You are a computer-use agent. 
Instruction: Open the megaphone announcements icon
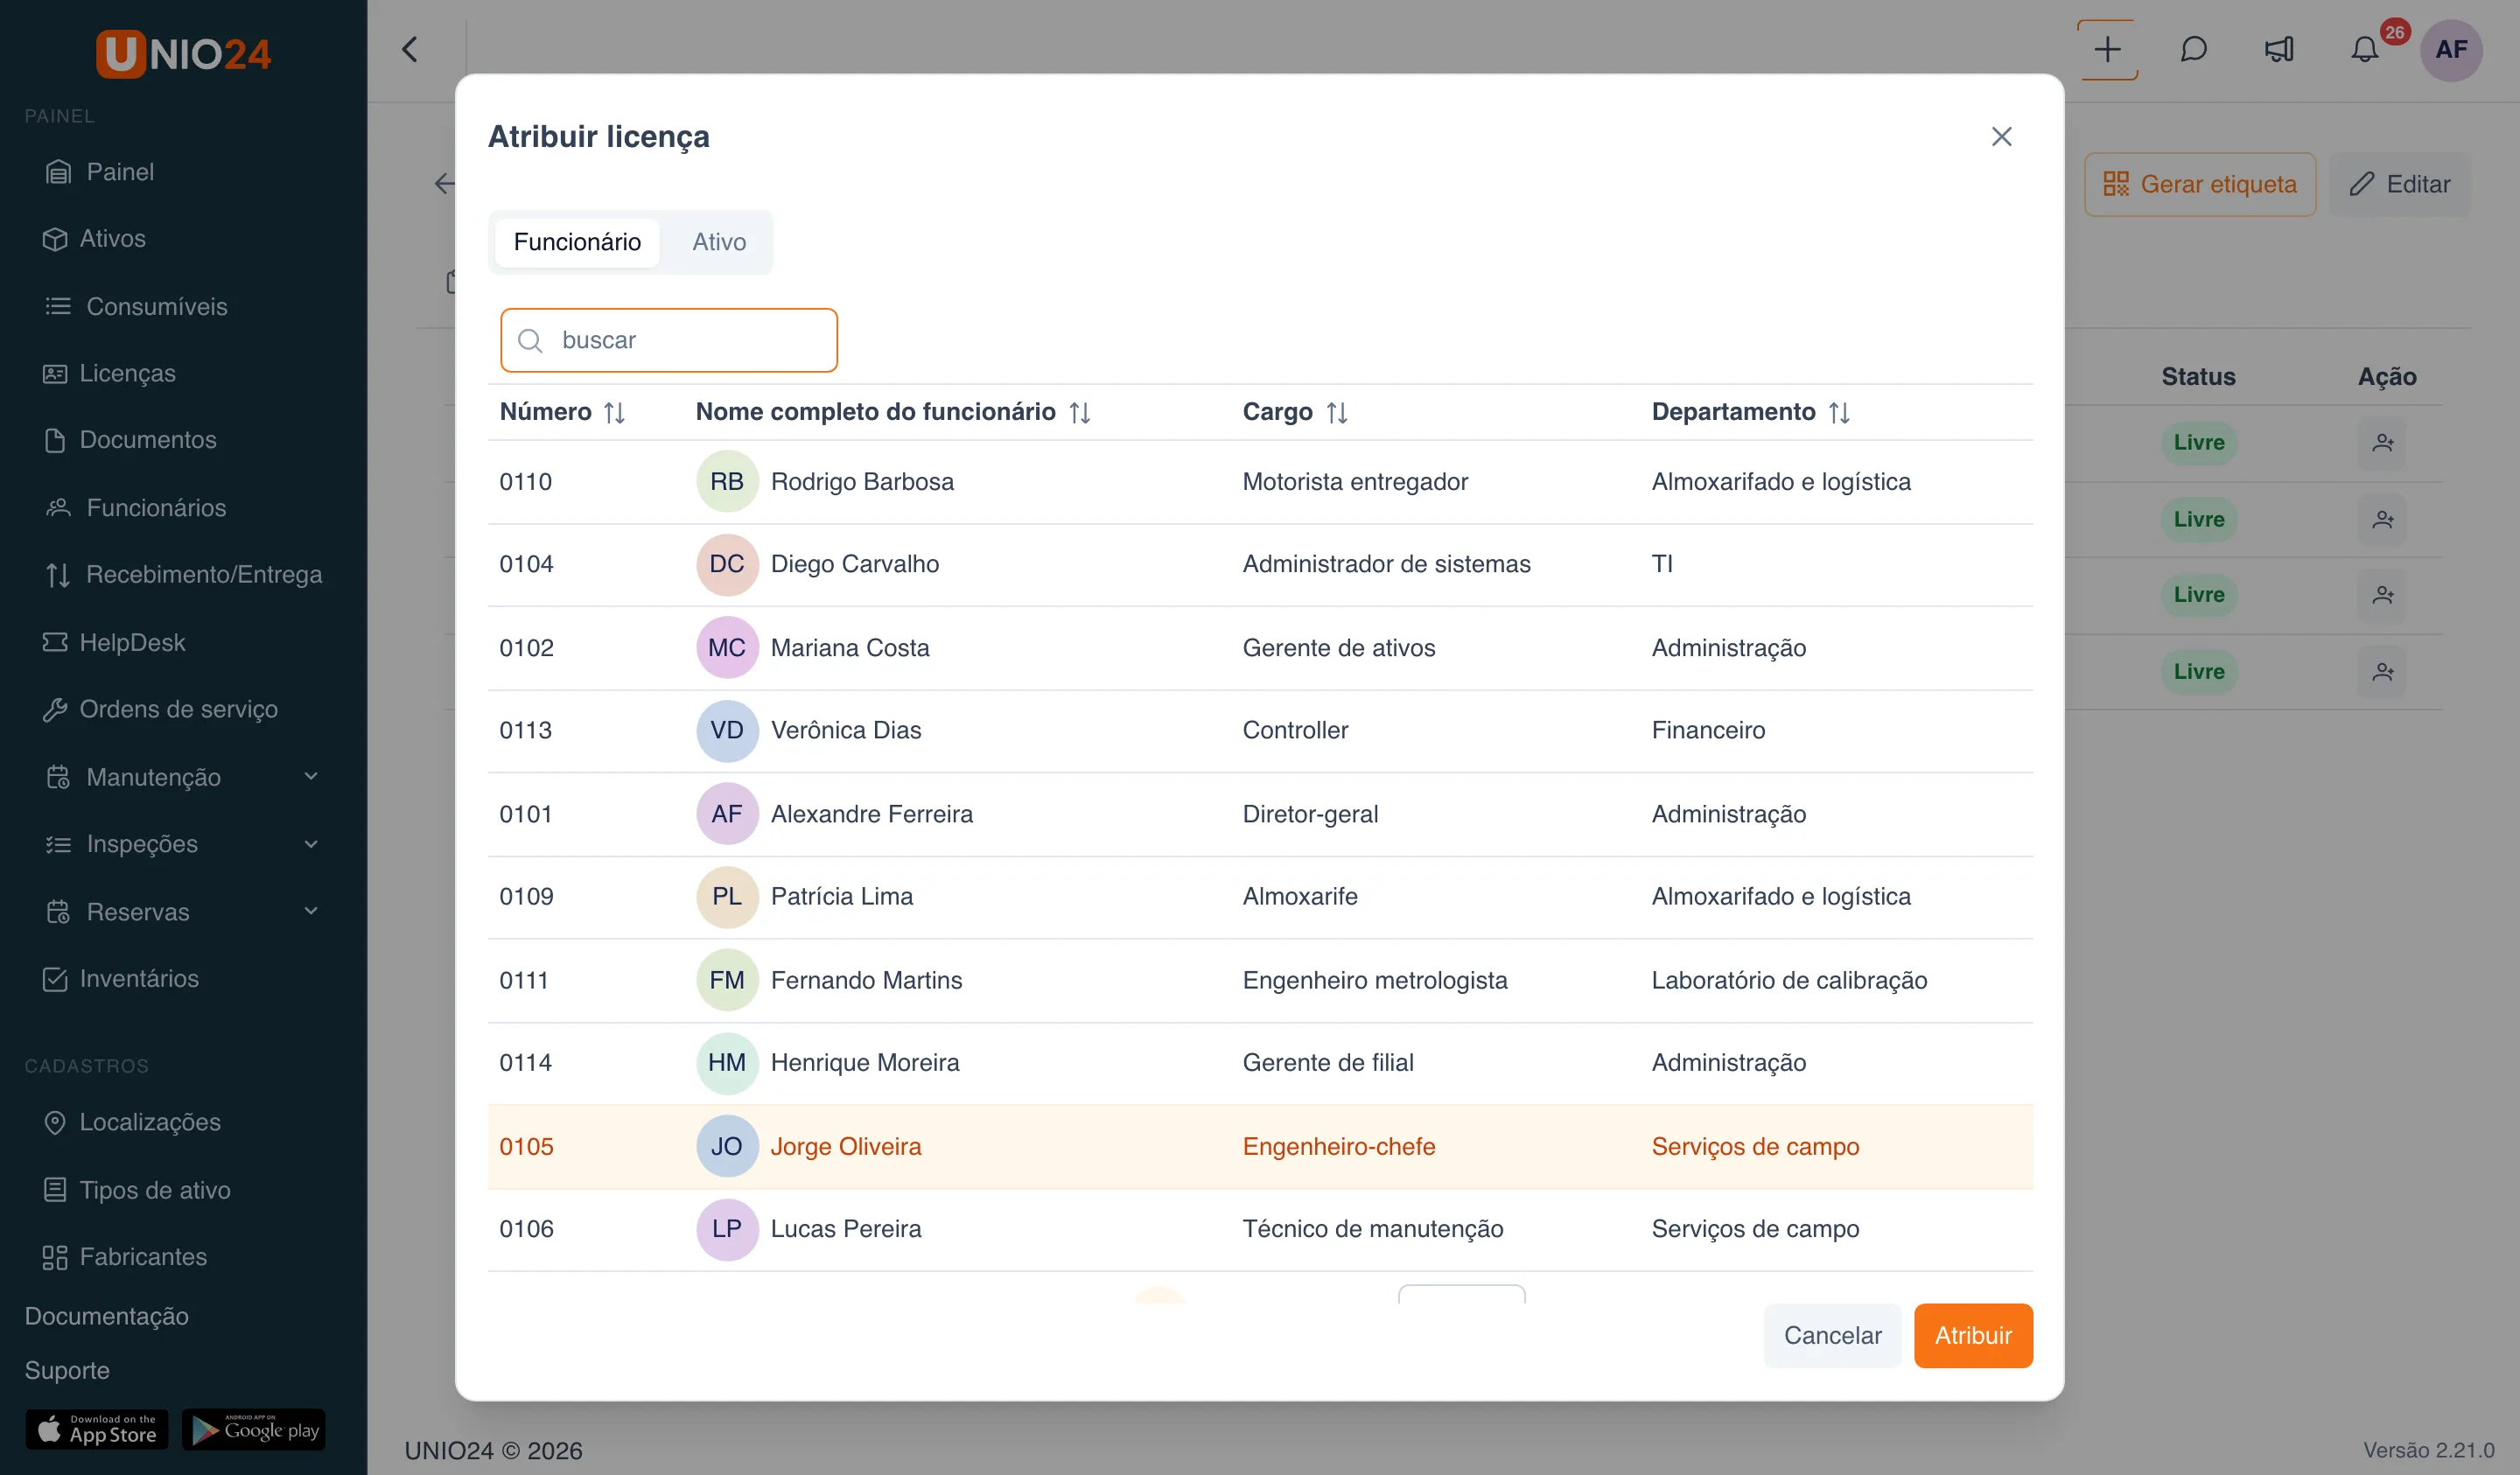coord(2279,49)
